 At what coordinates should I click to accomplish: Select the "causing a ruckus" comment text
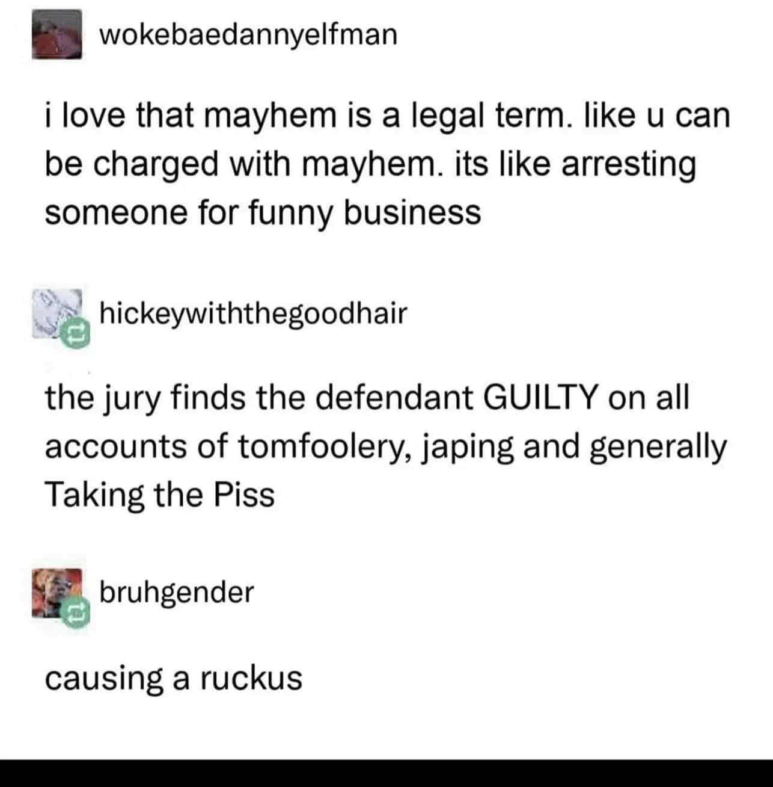tap(173, 679)
